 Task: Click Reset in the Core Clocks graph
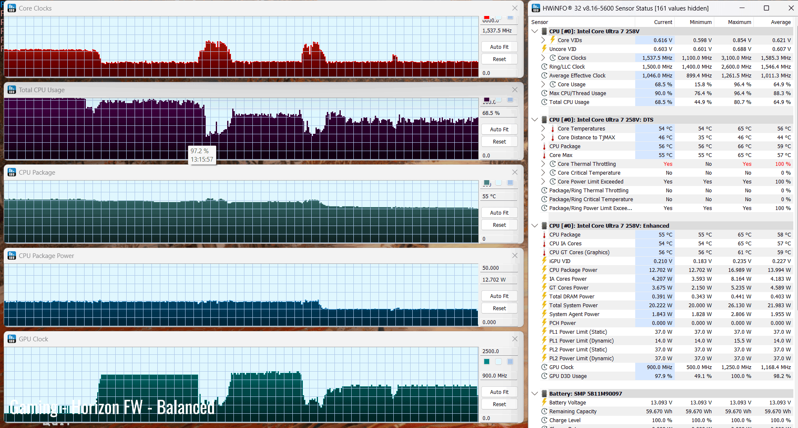pyautogui.click(x=499, y=59)
